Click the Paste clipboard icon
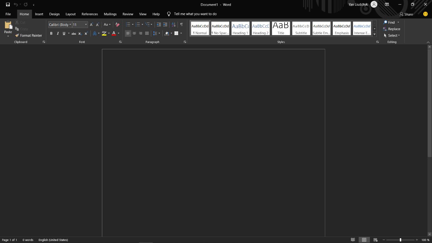The height and width of the screenshot is (243, 432). (8, 25)
